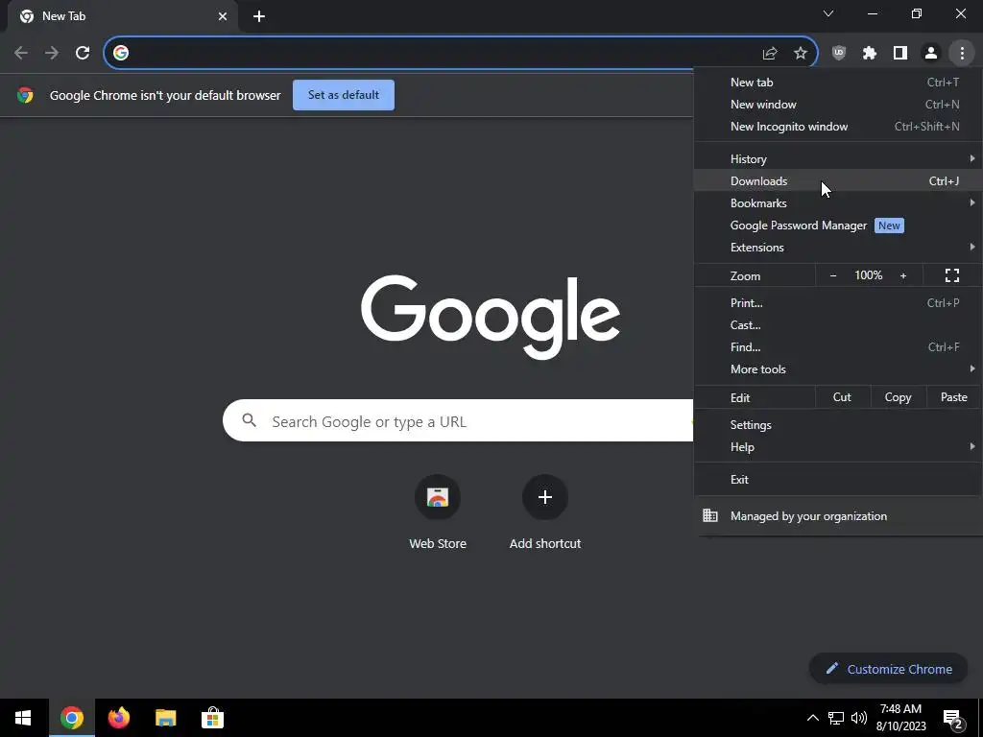Image resolution: width=983 pixels, height=737 pixels.
Task: Expand the More tools submenu
Action: click(x=838, y=368)
